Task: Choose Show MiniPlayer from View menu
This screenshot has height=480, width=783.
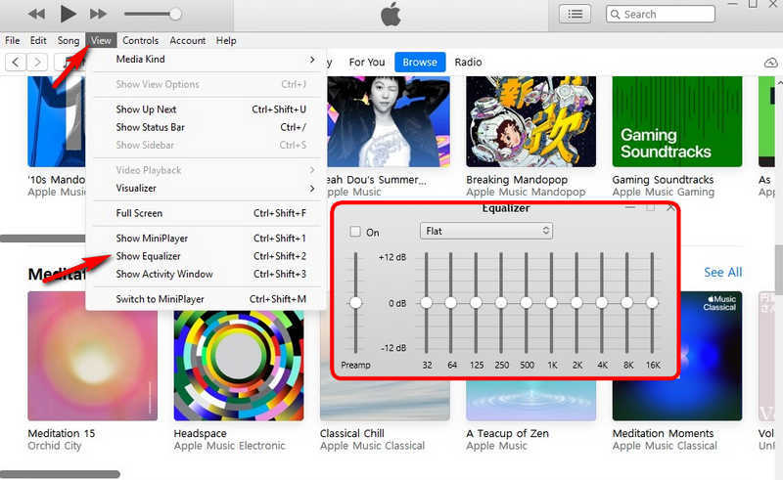Action: pos(206,238)
